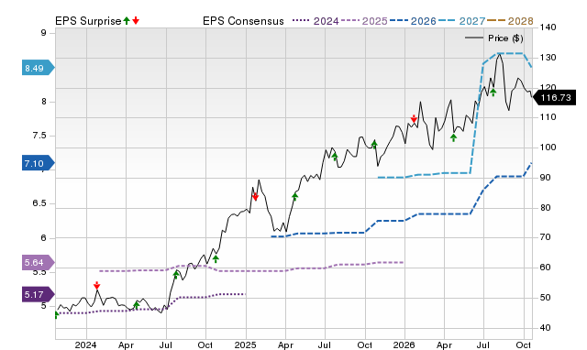Click the 40 price axis label
Viewport: 587px width, 350px height.
tap(546, 328)
